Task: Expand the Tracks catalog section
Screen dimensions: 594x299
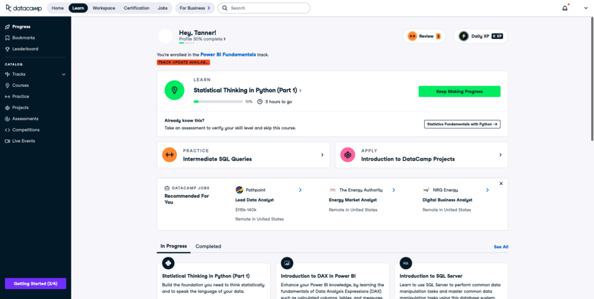Action: [64, 75]
